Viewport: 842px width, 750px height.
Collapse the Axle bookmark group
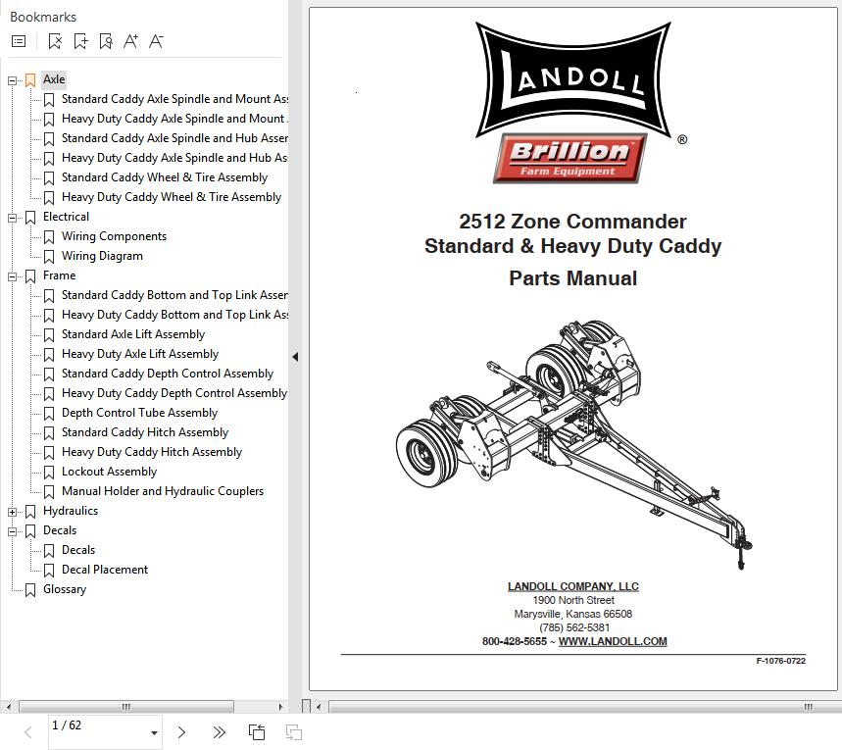tap(12, 80)
